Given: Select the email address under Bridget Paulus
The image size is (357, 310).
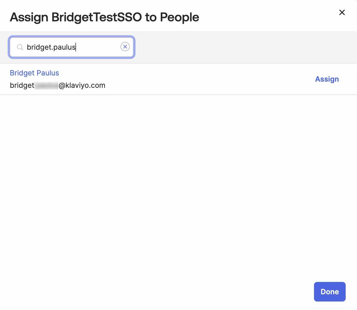Looking at the screenshot, I should click(57, 85).
